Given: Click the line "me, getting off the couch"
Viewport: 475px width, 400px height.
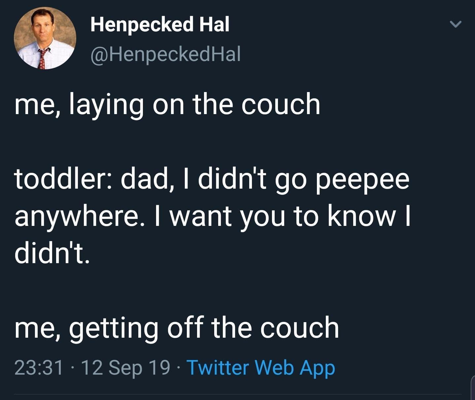Looking at the screenshot, I should coord(177,327).
